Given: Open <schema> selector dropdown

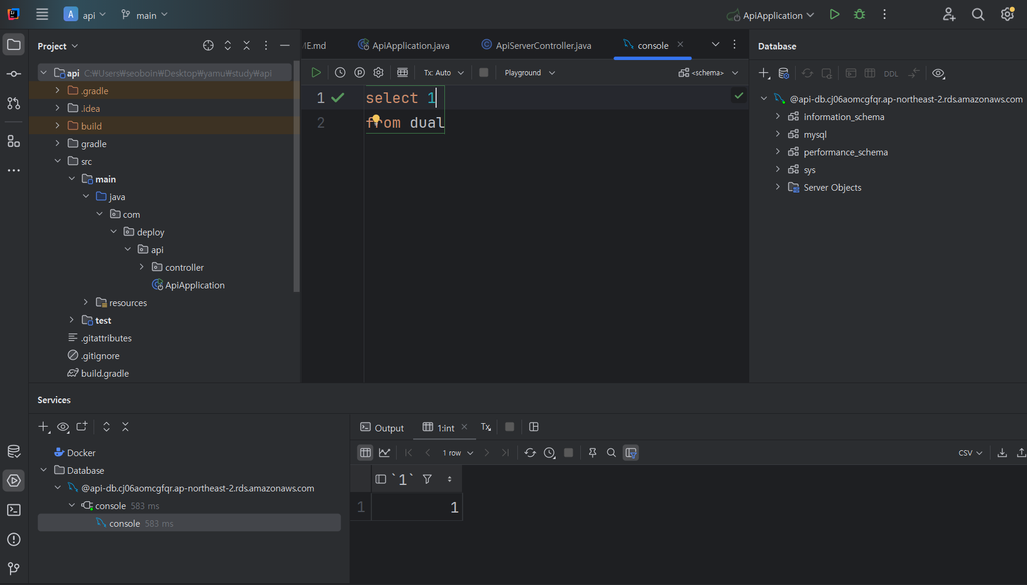Looking at the screenshot, I should pyautogui.click(x=708, y=72).
